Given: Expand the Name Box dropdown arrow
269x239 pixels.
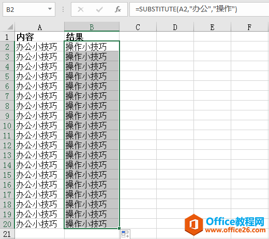Looking at the screenshot, I should click(x=50, y=9).
